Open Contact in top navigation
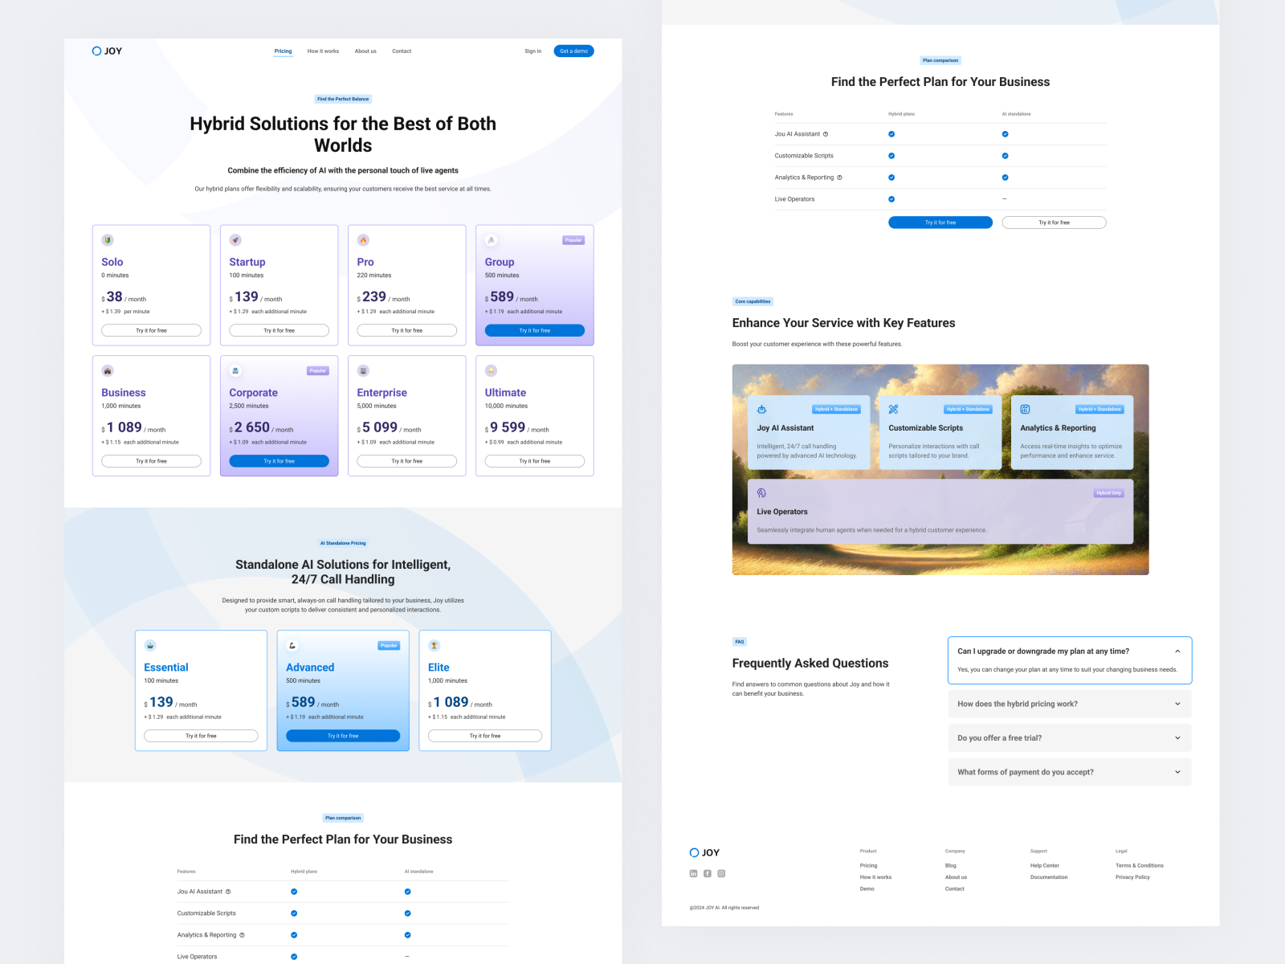The height and width of the screenshot is (964, 1285). (402, 51)
